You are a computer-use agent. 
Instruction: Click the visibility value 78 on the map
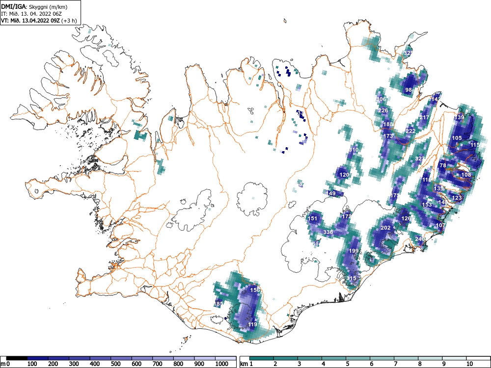pyautogui.click(x=443, y=165)
